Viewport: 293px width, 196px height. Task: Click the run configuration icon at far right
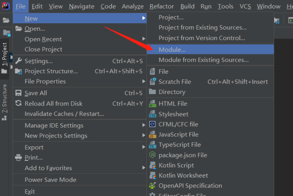coord(290,20)
